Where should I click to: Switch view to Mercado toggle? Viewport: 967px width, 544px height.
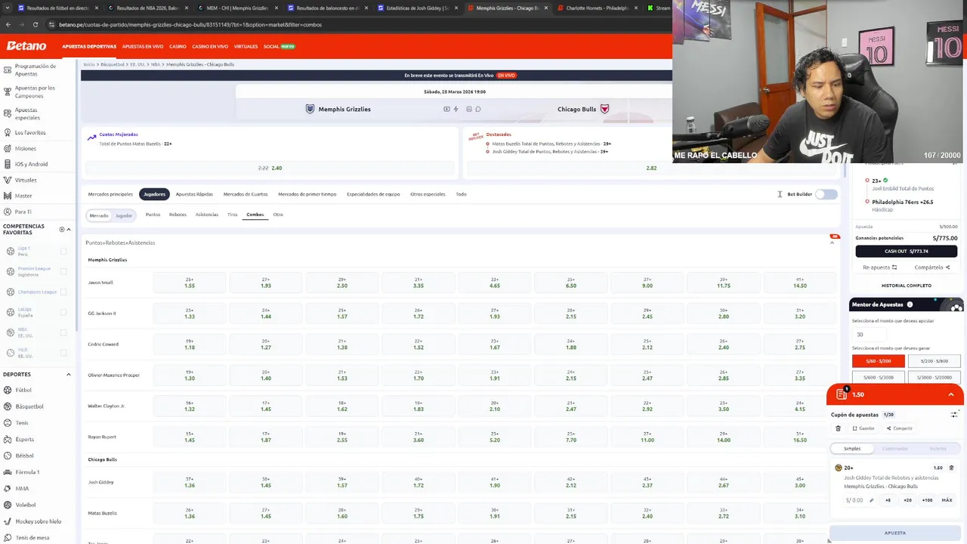point(99,215)
